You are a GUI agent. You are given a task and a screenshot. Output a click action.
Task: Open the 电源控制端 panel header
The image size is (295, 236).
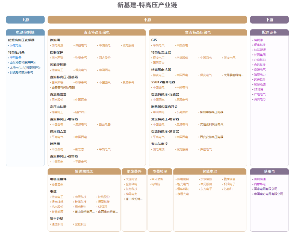[25, 32]
